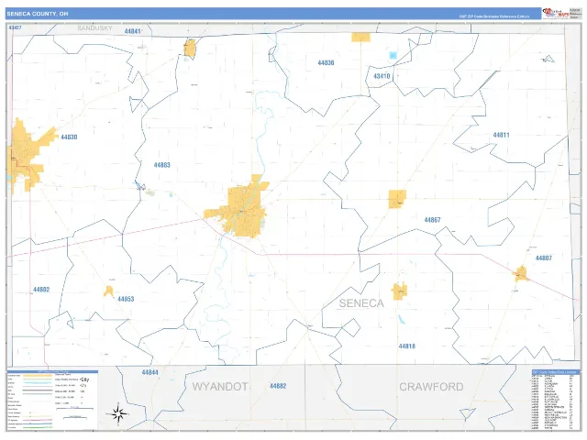Click the small orange town left of 44853
This screenshot has height=440, width=587.
(108, 291)
